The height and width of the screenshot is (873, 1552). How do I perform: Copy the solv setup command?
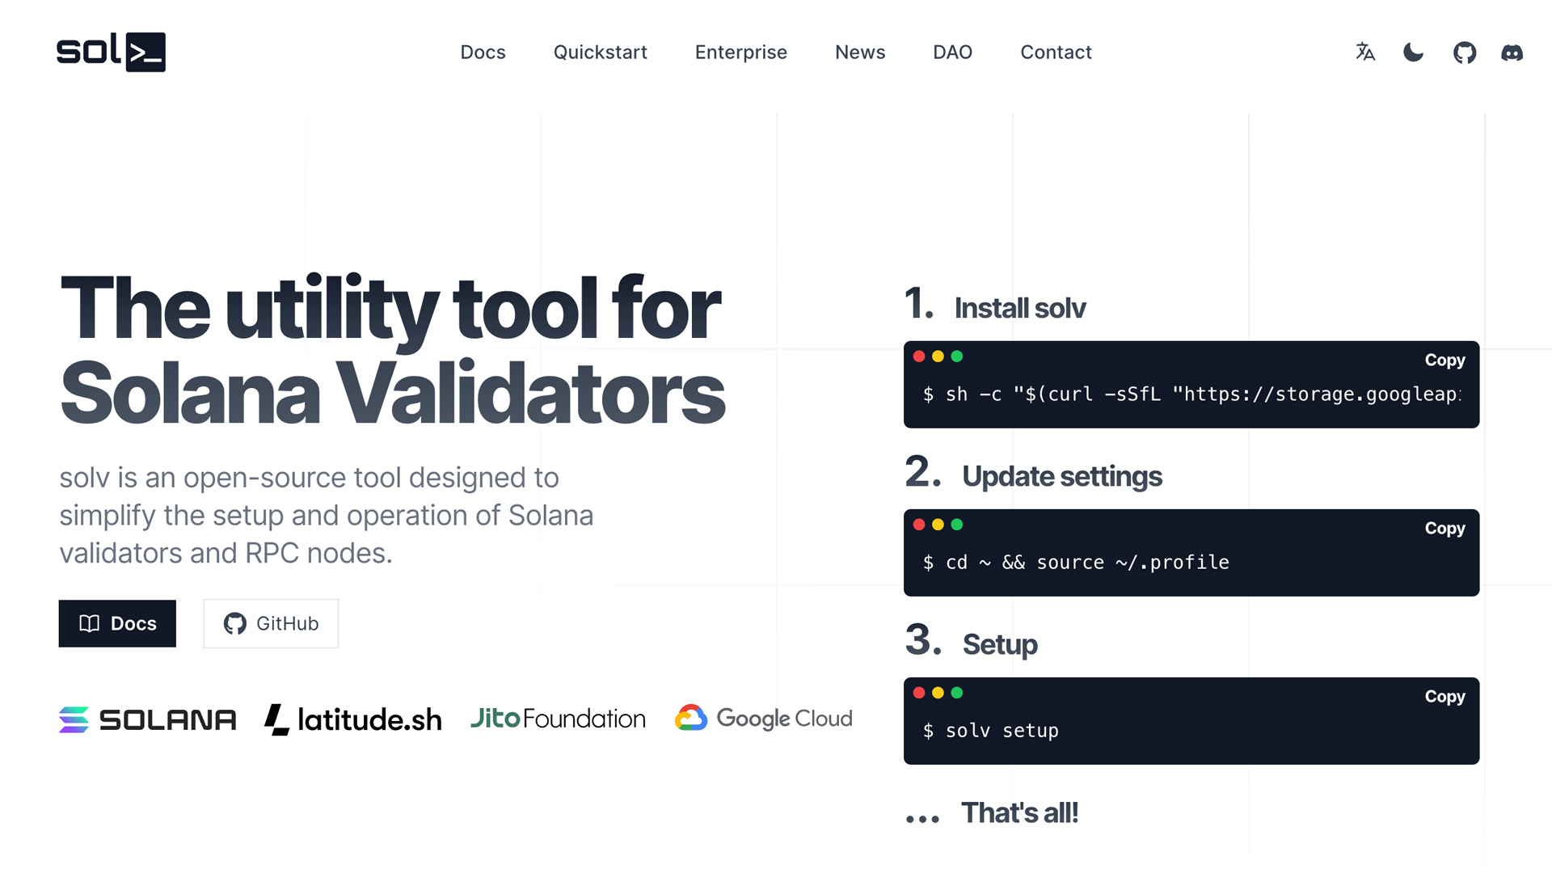1444,696
